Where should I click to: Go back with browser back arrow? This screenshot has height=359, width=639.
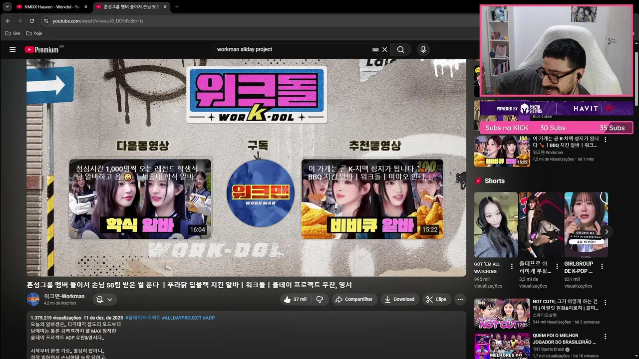tap(8, 21)
